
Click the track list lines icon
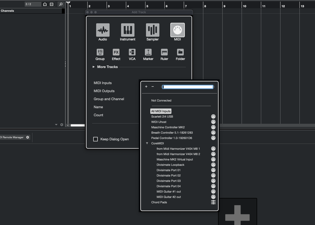coord(52,4)
